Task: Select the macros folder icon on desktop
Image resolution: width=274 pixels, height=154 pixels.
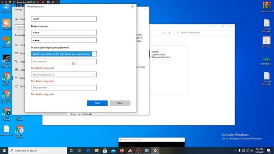Action: (x=6, y=130)
